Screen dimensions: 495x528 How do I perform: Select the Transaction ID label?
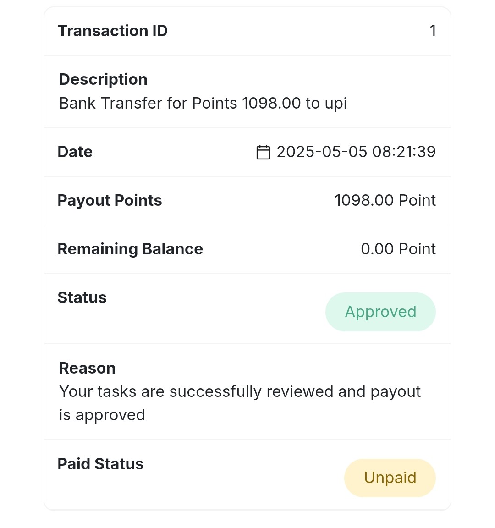tap(112, 31)
